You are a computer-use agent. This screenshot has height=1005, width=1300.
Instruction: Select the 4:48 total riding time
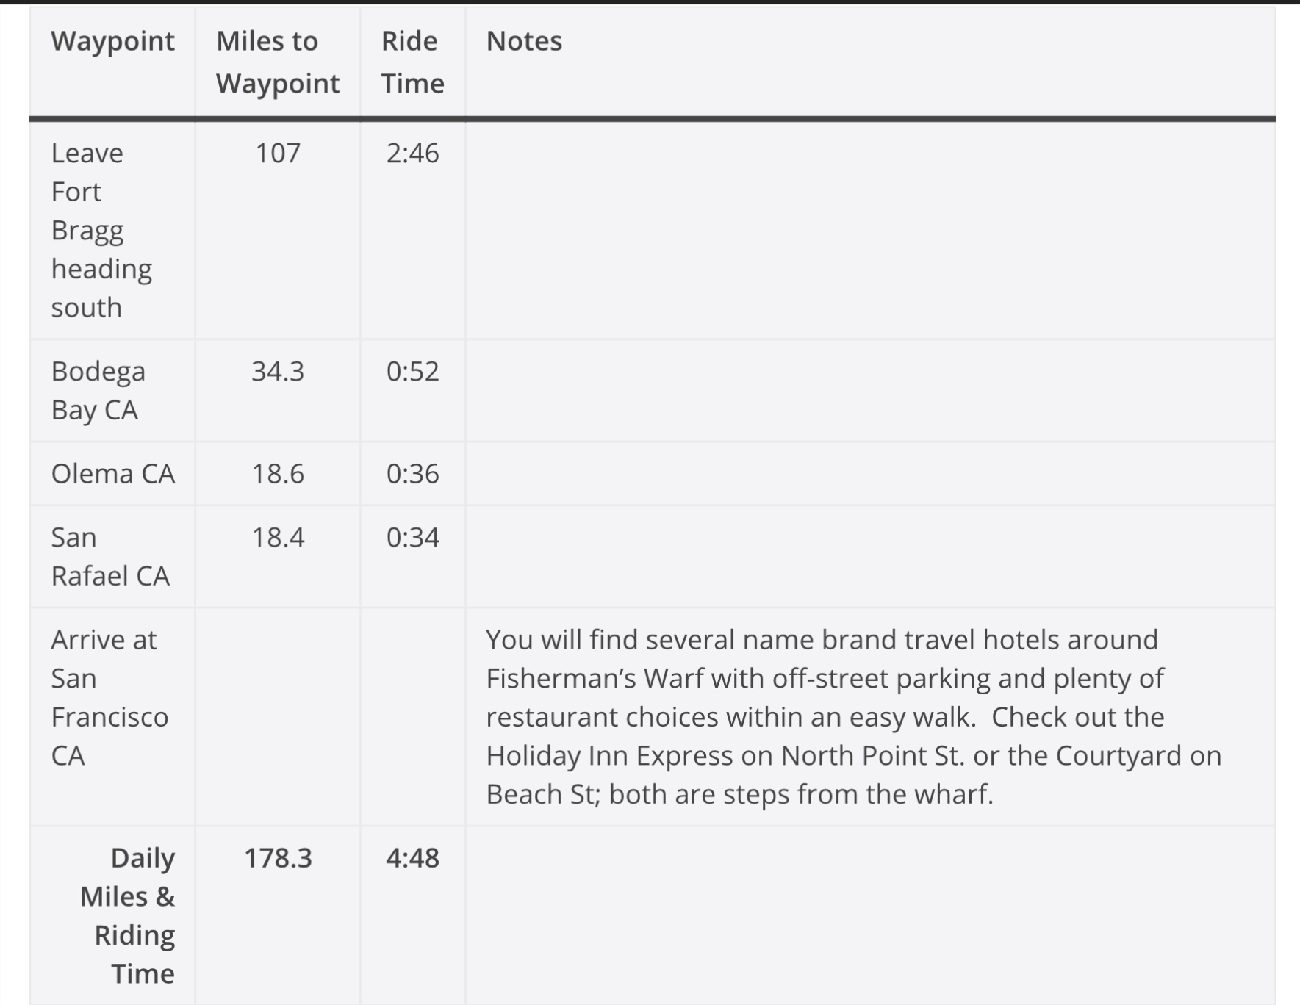(412, 857)
